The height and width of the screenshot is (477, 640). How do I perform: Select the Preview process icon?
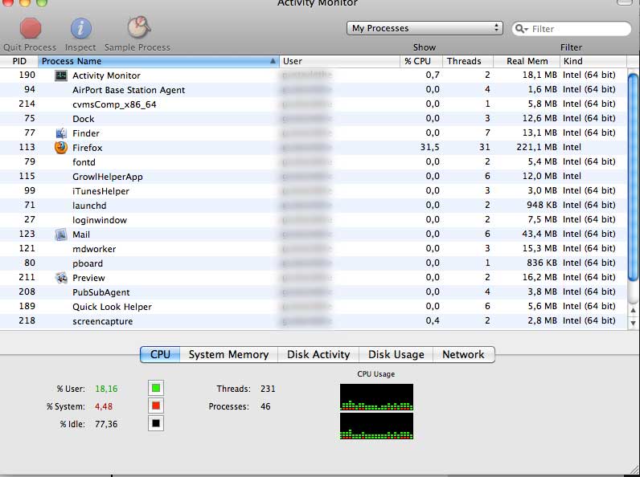coord(61,278)
